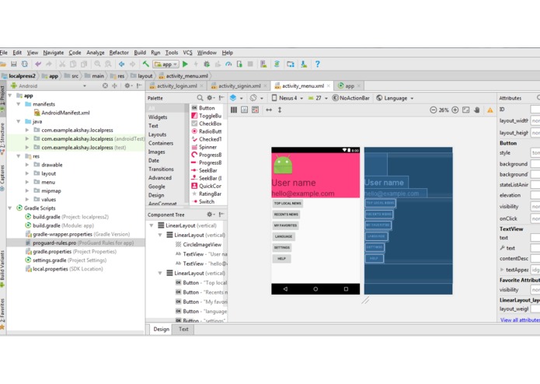Screen dimensions: 540x384
Task: Undo with the purple arrow icon
Action: pos(38,64)
